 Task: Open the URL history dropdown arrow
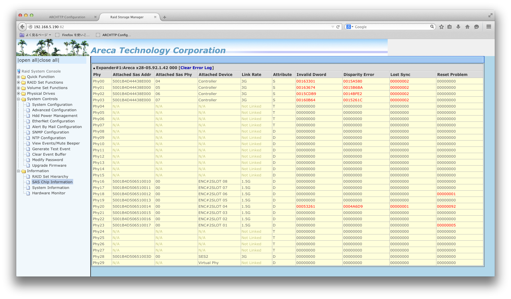[x=333, y=27]
